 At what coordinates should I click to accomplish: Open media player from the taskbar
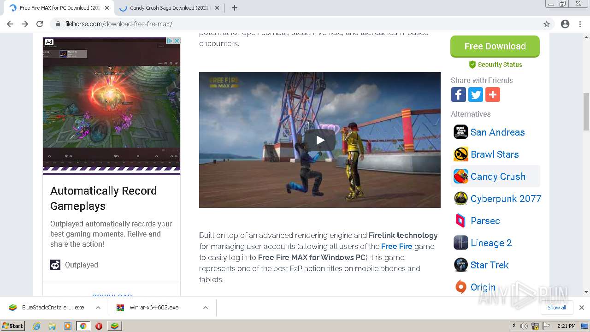click(x=68, y=326)
